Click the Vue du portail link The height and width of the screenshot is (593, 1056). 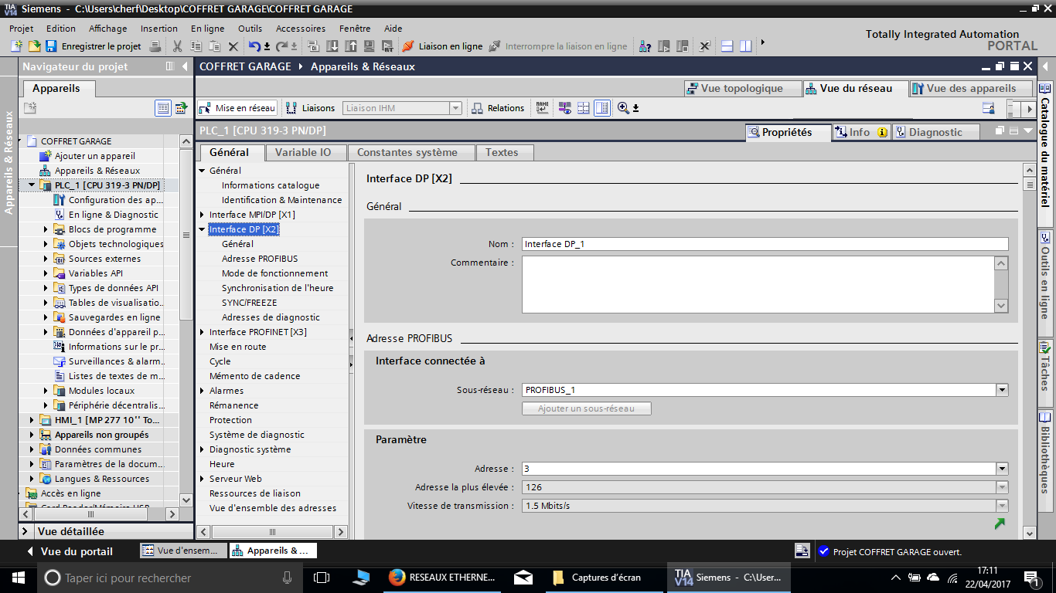pyautogui.click(x=76, y=551)
